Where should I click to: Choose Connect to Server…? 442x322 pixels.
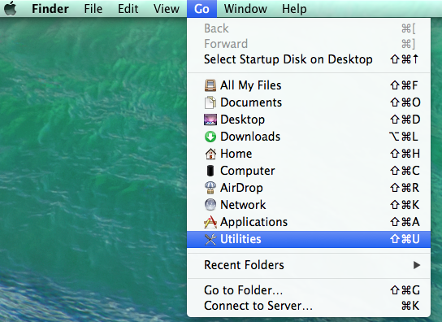coord(309,306)
